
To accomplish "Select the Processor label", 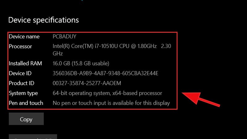I will click(x=20, y=46).
